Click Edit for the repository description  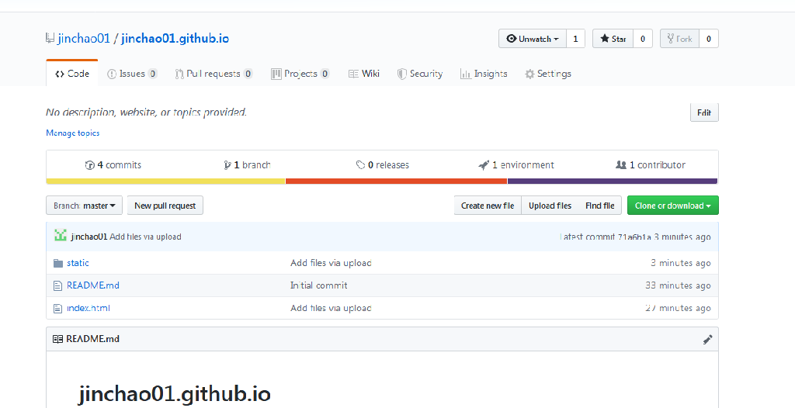coord(704,112)
